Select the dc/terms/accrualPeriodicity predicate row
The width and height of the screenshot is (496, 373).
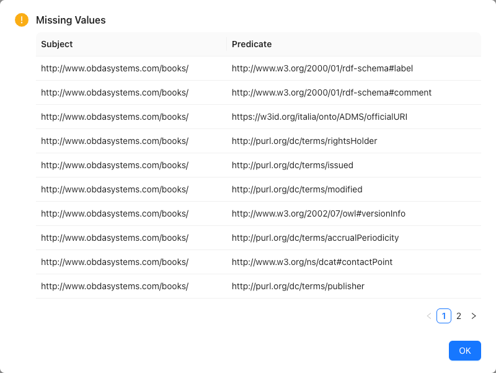coord(315,238)
